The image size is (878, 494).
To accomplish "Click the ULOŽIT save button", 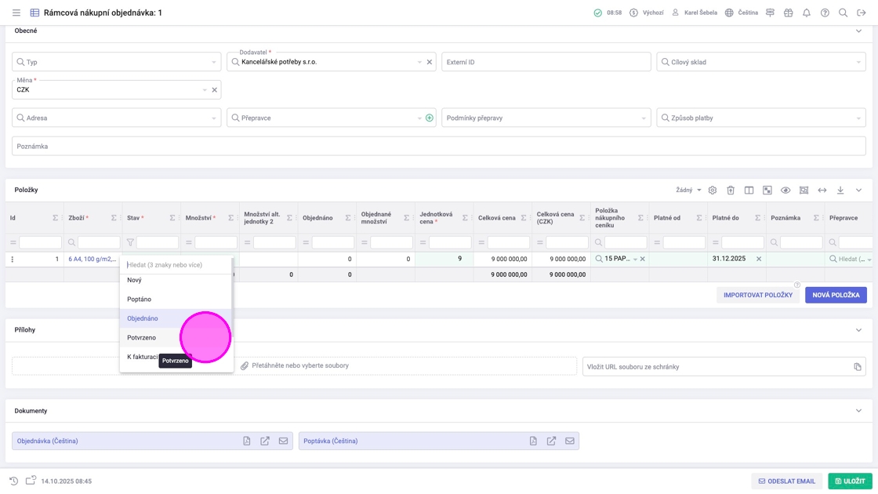I will click(850, 481).
